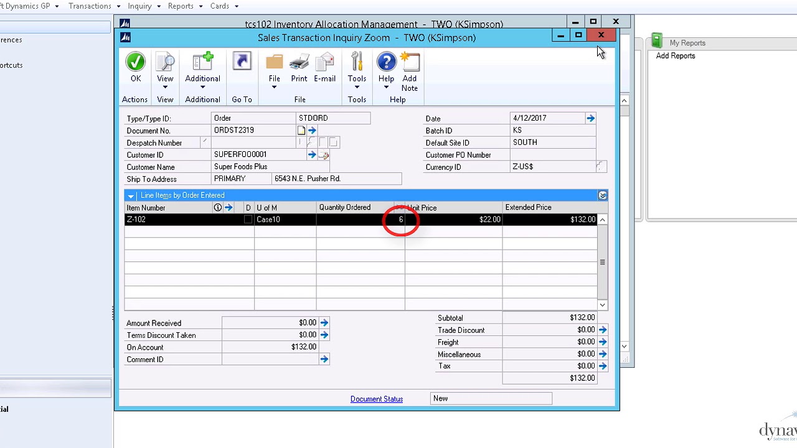Image resolution: width=797 pixels, height=448 pixels.
Task: Open the View magnifier icon
Action: pyautogui.click(x=165, y=62)
